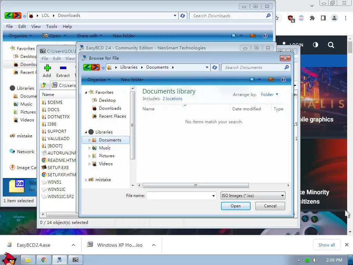Expand the Videos library in Browse dialog
Screen dimensions: 353x265
pyautogui.click(x=89, y=164)
